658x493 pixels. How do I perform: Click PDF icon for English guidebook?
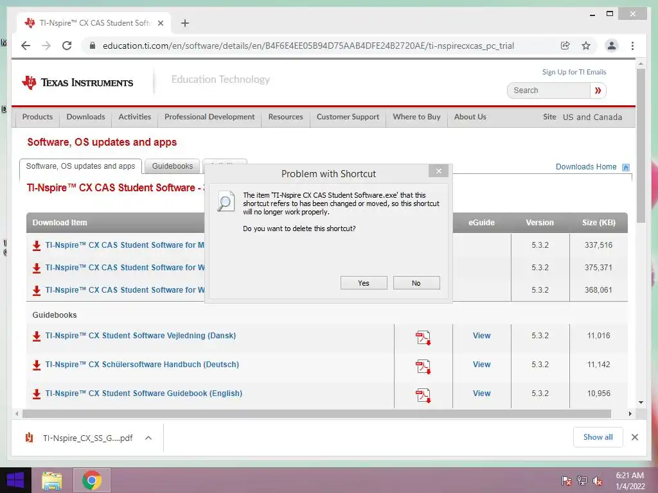coord(423,395)
